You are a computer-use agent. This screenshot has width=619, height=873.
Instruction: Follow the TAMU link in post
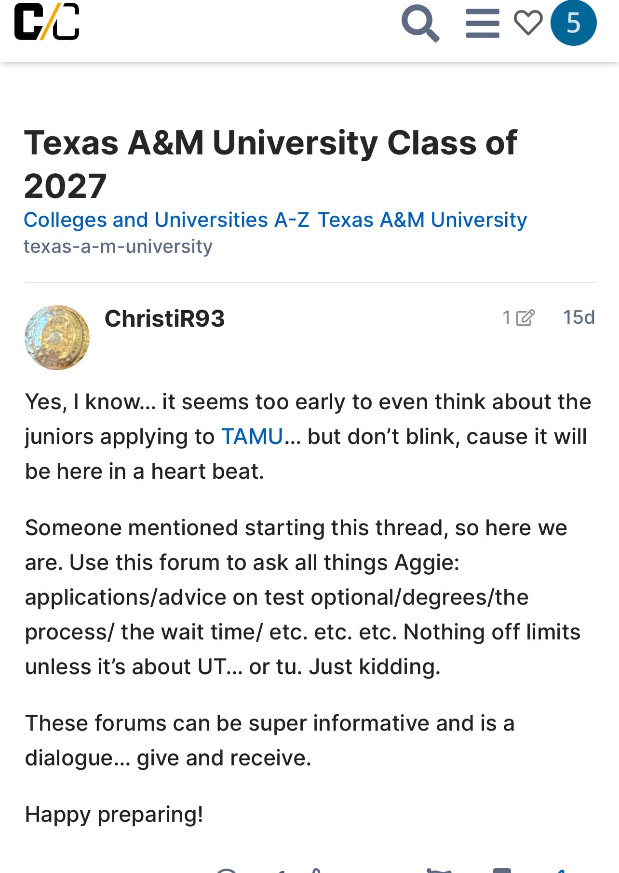pyautogui.click(x=252, y=437)
